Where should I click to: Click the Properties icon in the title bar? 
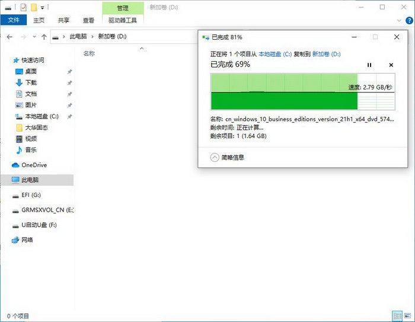(x=23, y=7)
